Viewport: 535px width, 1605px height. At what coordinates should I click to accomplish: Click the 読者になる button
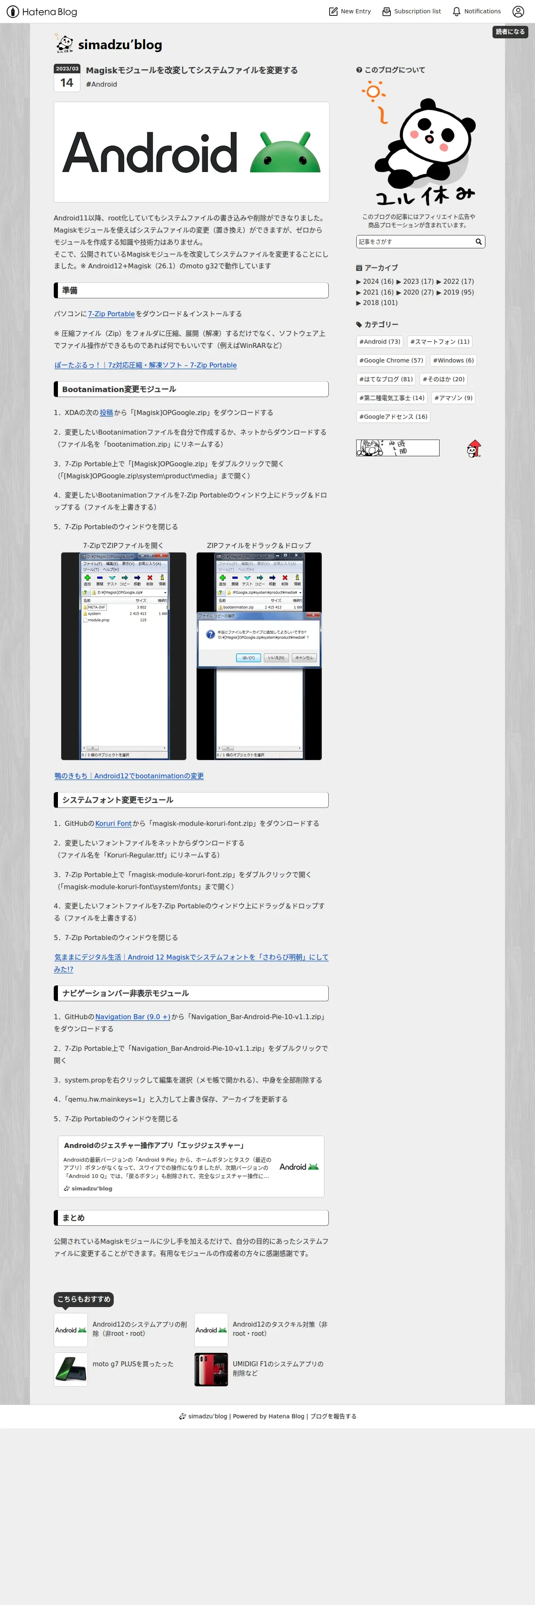[510, 32]
